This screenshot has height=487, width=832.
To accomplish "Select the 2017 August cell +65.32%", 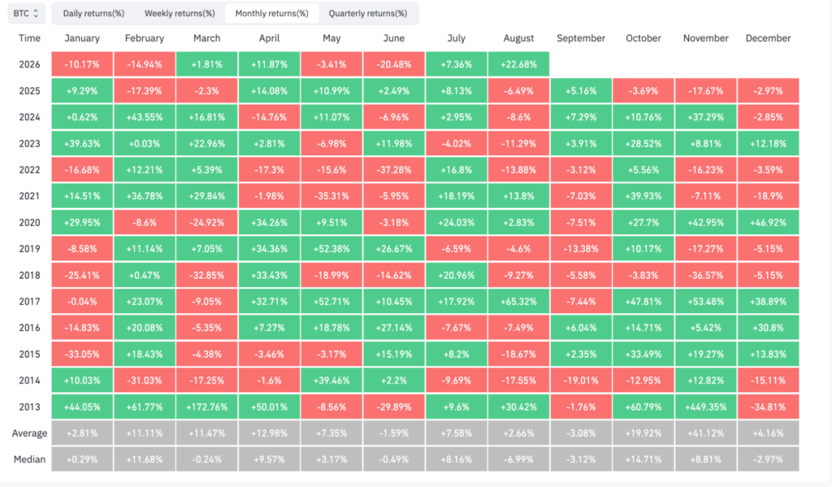I will (518, 302).
